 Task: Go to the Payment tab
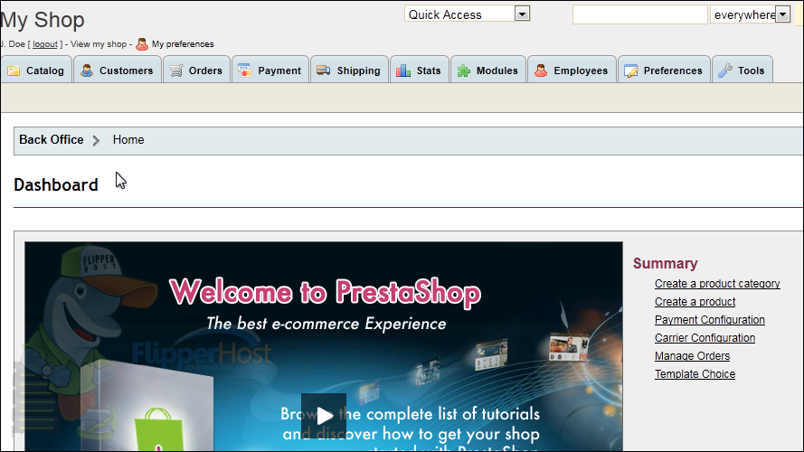270,70
